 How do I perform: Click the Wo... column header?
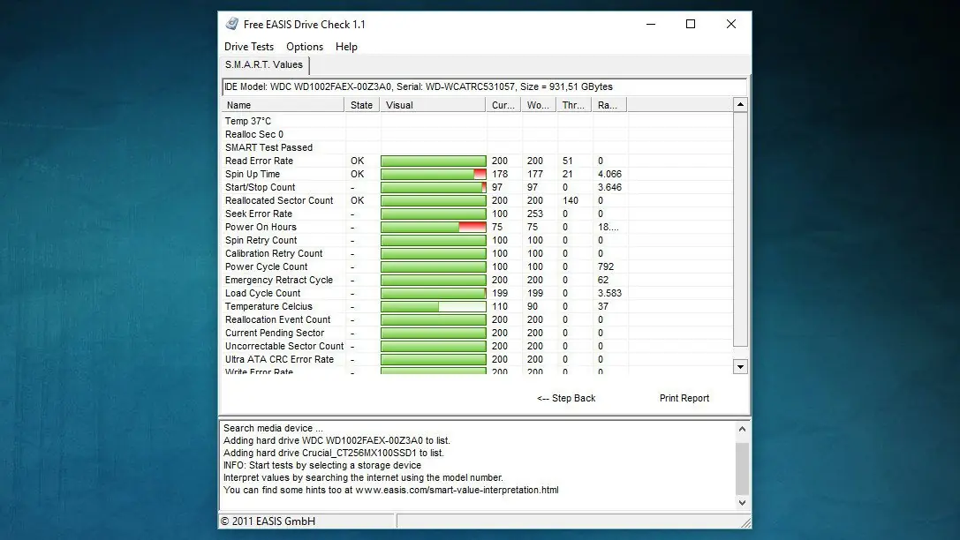pyautogui.click(x=539, y=105)
